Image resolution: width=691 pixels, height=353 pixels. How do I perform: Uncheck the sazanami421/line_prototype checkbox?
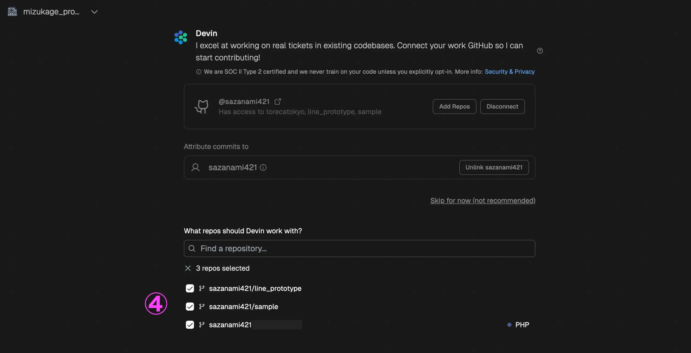pos(190,288)
